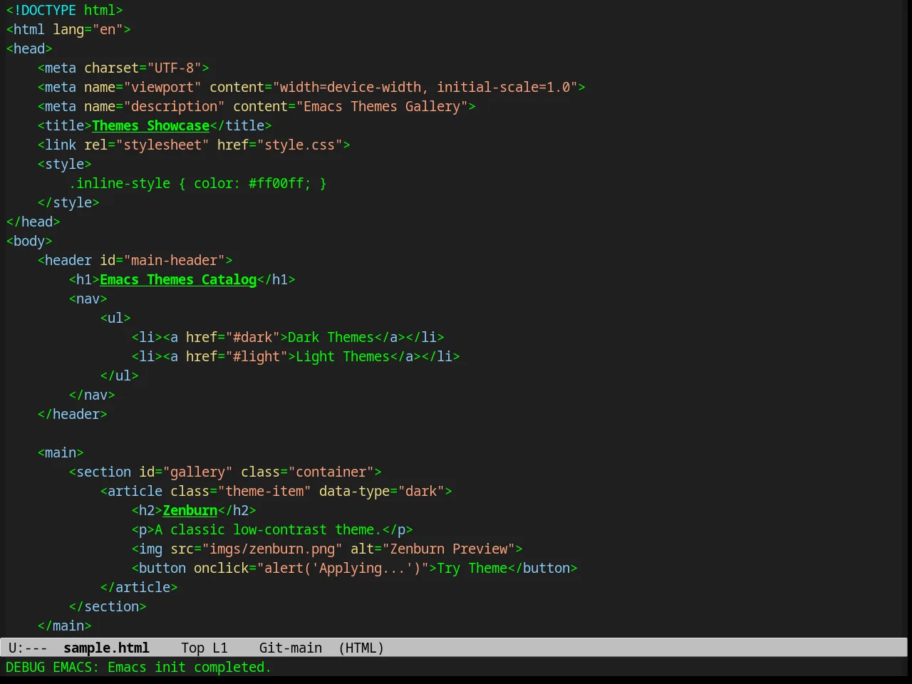This screenshot has height=684, width=912.
Task: Click the alt="Zenburn Preview" attribute
Action: 433,549
